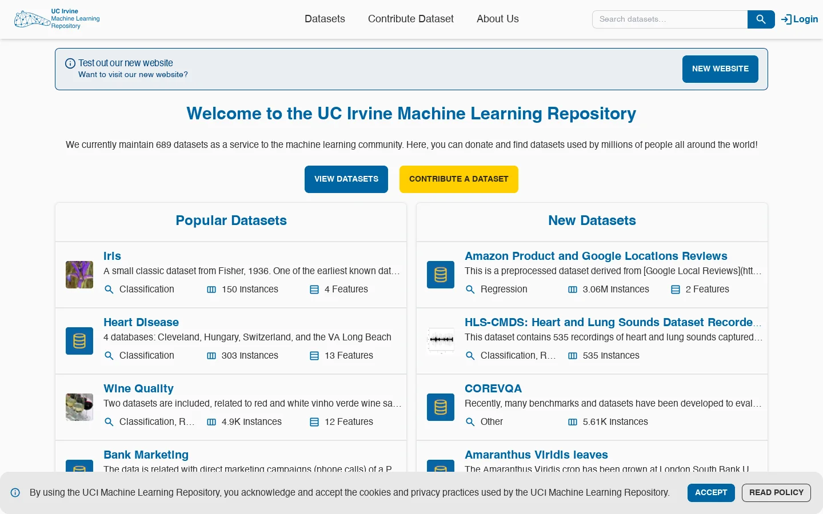Screen dimensions: 823x514
Task: Click the instances icon in Wine Quality row
Action: 211,422
